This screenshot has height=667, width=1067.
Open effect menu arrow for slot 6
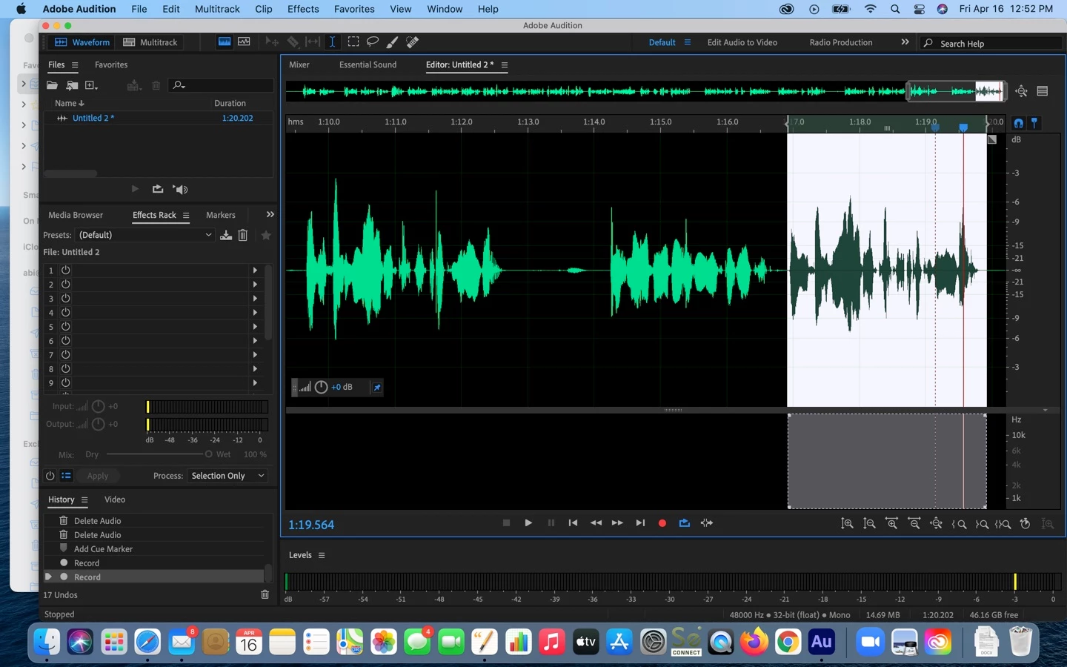pos(255,341)
